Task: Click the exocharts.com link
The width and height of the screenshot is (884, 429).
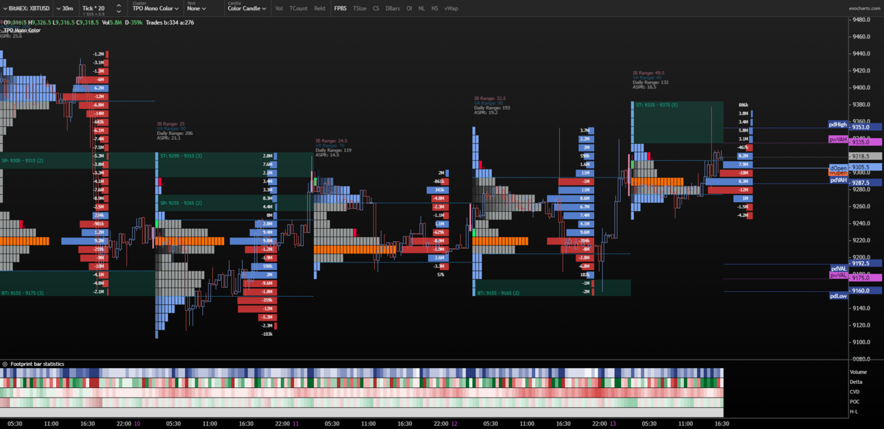Action: (863, 8)
